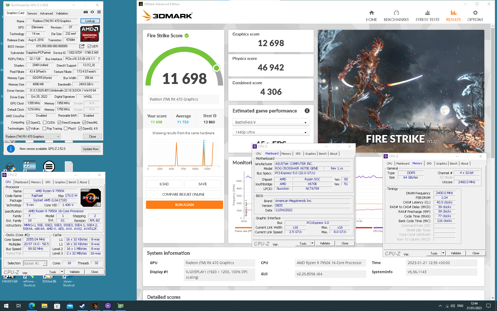The image size is (497, 311).
Task: Open GPU-Z hamburger menu
Action: pyautogui.click(x=99, y=12)
